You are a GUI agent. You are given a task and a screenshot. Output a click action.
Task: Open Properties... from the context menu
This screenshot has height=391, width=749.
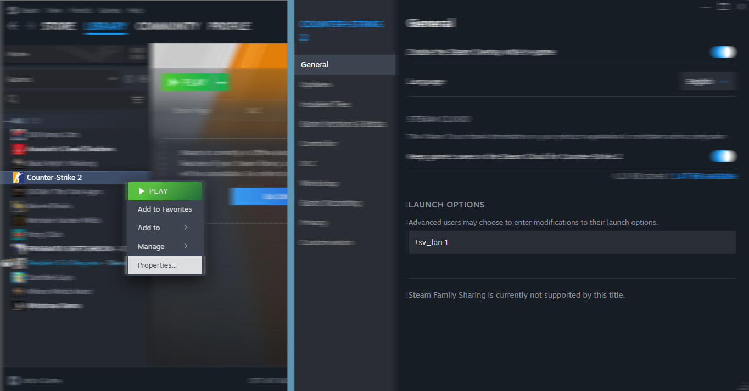pos(165,265)
